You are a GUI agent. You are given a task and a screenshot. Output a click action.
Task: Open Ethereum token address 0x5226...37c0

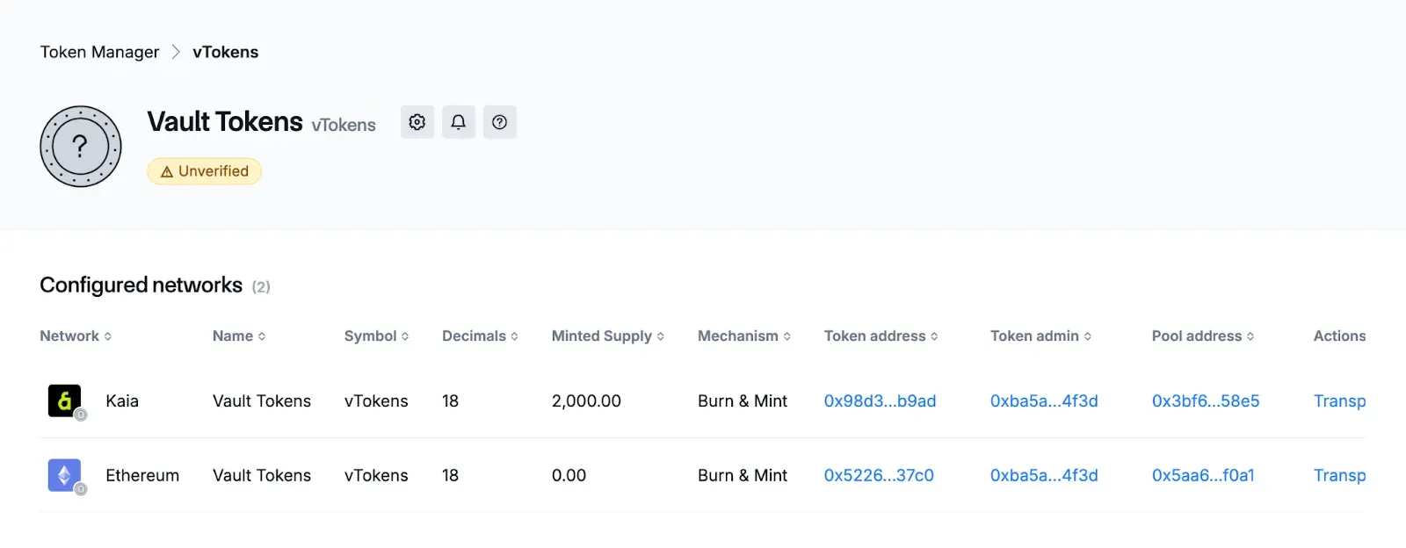879,475
